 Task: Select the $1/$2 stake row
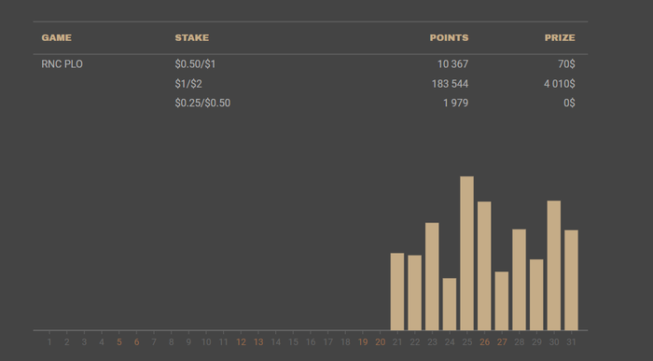coord(311,84)
